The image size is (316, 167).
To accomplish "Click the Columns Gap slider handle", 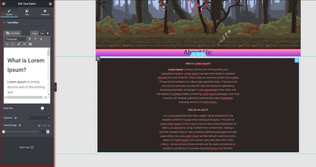I will pyautogui.click(x=4, y=132).
